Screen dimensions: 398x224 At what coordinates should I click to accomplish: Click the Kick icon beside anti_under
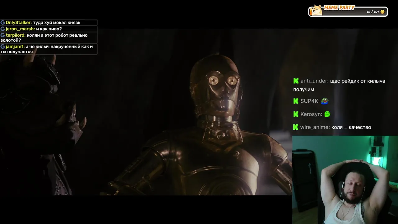click(296, 81)
